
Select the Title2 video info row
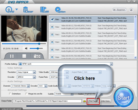pos(91,27)
